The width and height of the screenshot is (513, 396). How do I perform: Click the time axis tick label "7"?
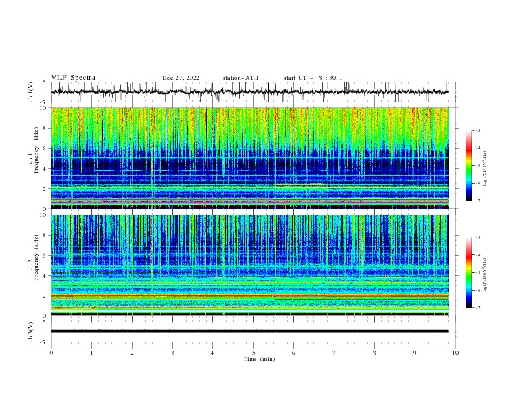[x=334, y=353]
